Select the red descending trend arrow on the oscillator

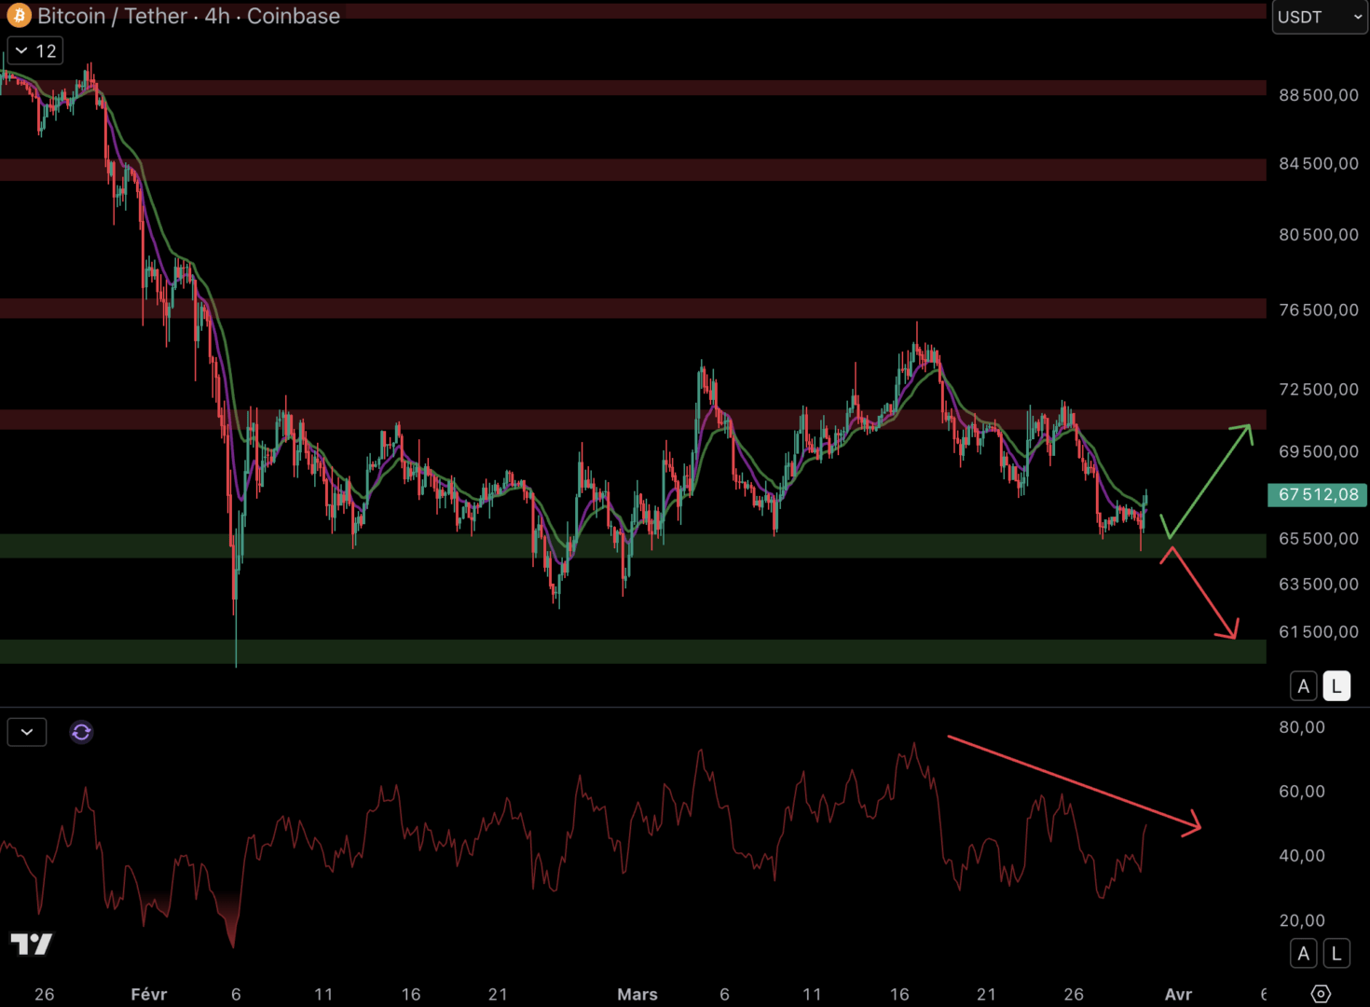[x=1072, y=780]
